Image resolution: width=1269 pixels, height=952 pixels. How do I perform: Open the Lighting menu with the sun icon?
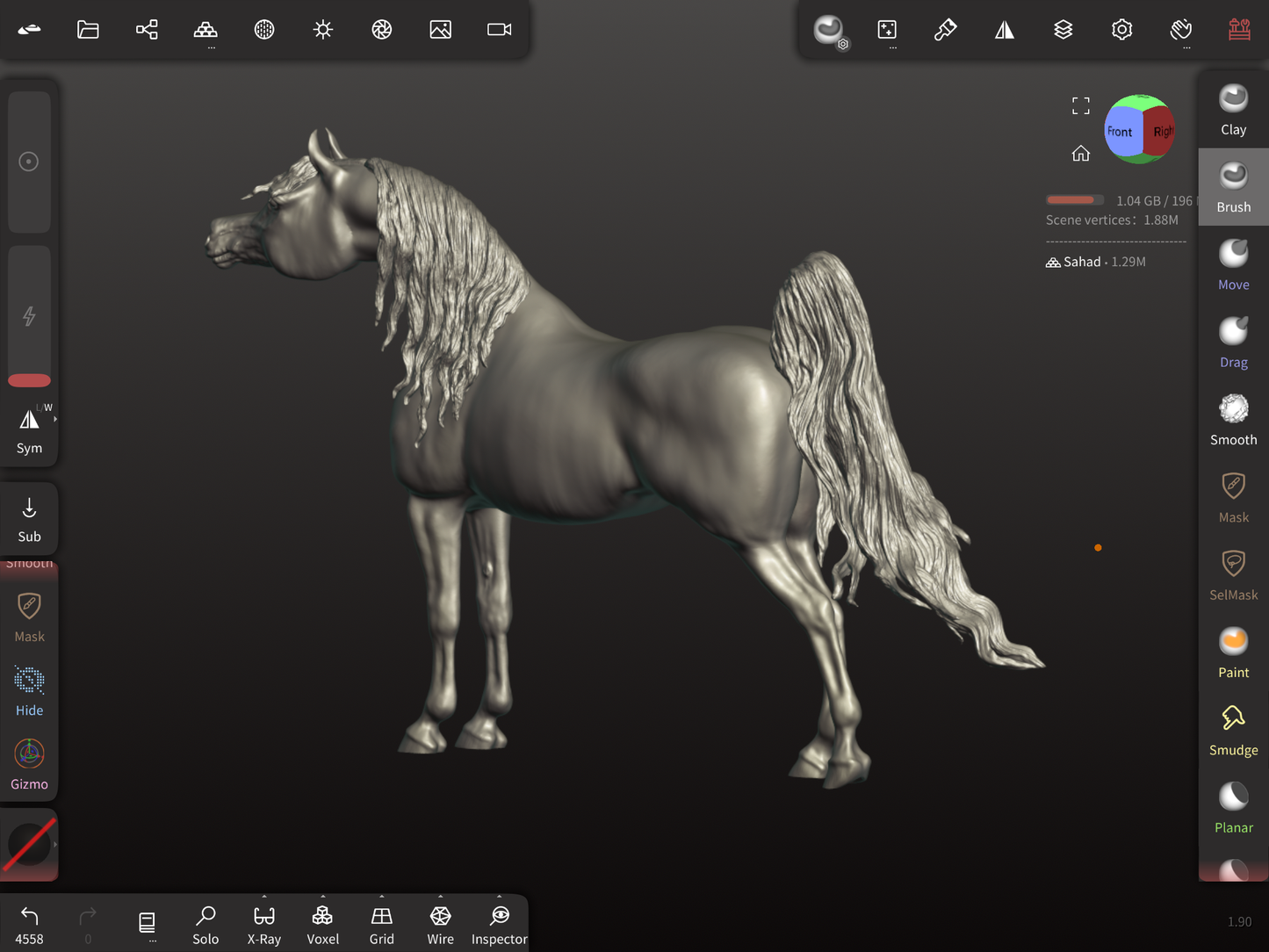[x=322, y=30]
